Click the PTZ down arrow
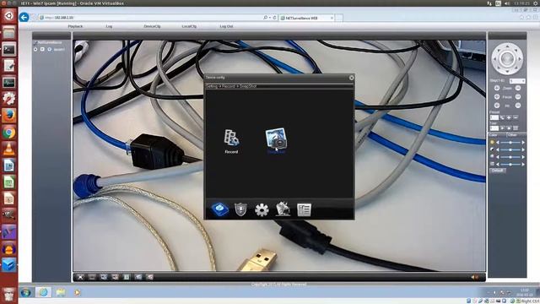 [507, 71]
